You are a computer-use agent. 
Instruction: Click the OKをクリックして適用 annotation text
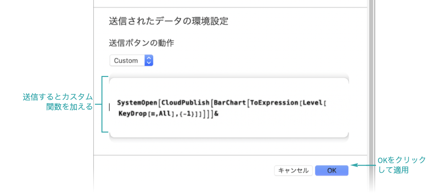(401, 165)
